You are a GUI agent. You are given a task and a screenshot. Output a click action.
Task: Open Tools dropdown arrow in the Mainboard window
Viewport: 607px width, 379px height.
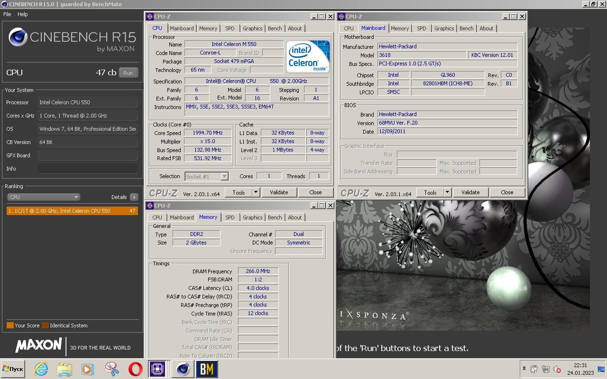[x=447, y=192]
